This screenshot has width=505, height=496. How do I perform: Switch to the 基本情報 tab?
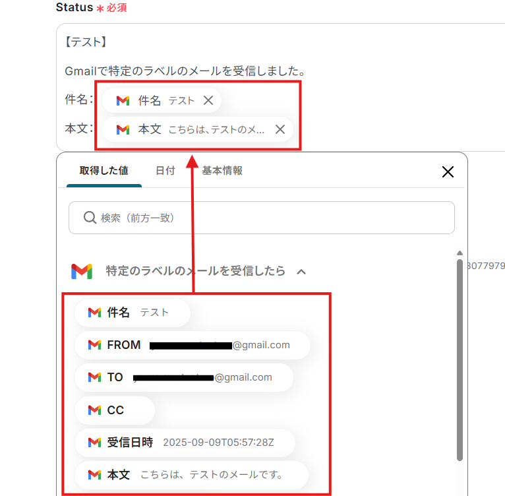(222, 170)
